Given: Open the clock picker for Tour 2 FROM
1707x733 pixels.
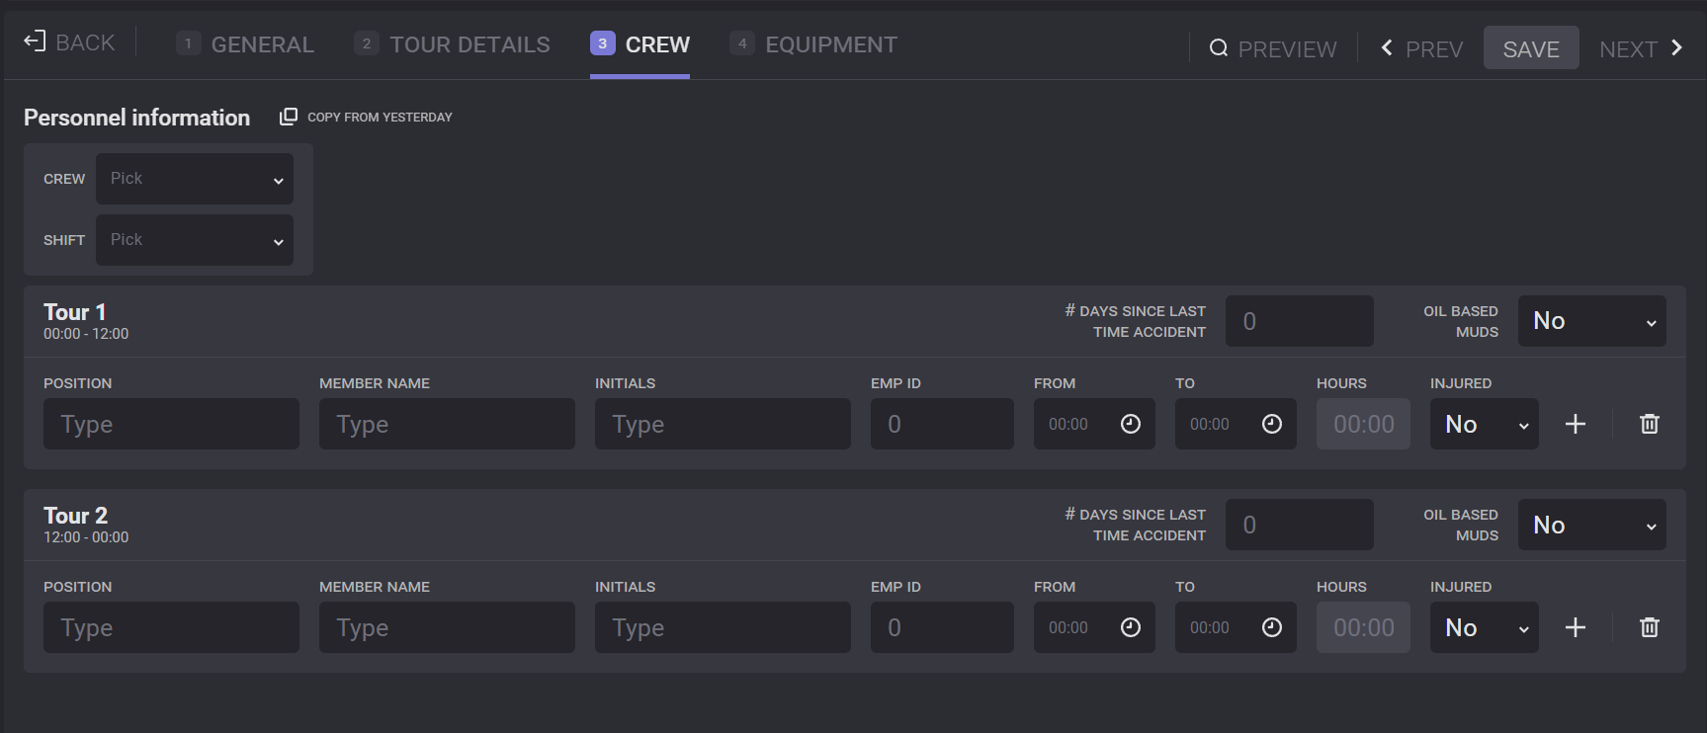Looking at the screenshot, I should [1130, 627].
